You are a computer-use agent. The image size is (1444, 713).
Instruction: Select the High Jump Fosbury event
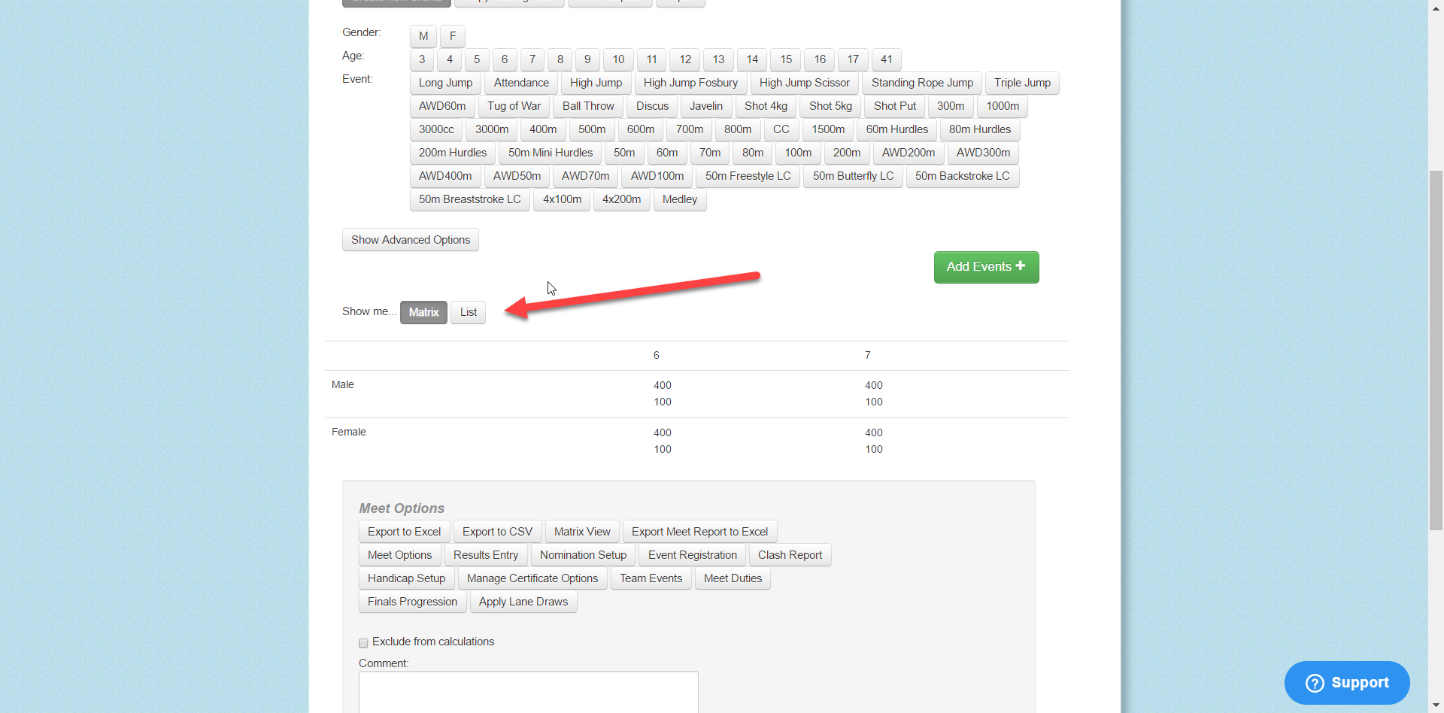click(x=690, y=83)
